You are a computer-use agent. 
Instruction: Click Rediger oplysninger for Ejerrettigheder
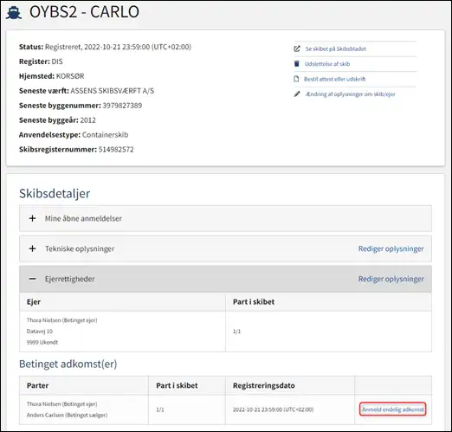[x=391, y=279]
